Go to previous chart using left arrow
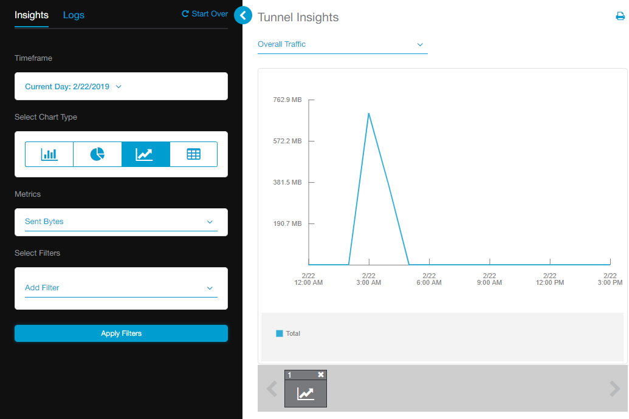This screenshot has height=419, width=629. click(272, 389)
